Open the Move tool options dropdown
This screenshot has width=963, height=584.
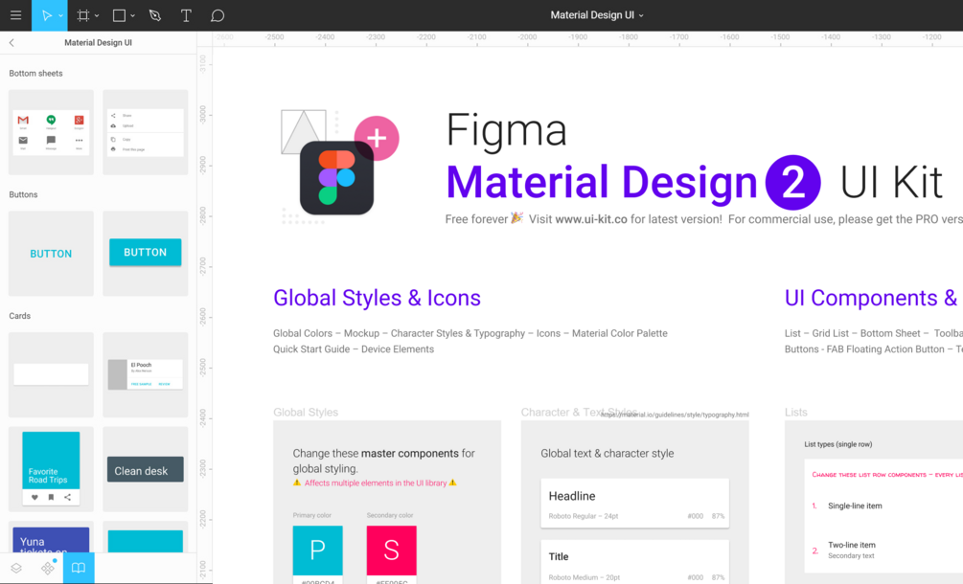60,16
